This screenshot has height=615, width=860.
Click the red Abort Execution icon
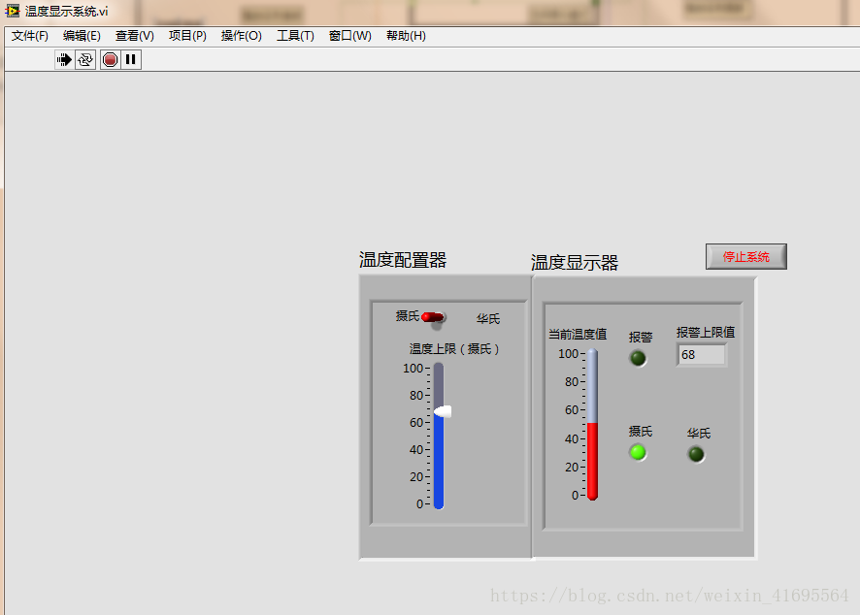pyautogui.click(x=111, y=60)
